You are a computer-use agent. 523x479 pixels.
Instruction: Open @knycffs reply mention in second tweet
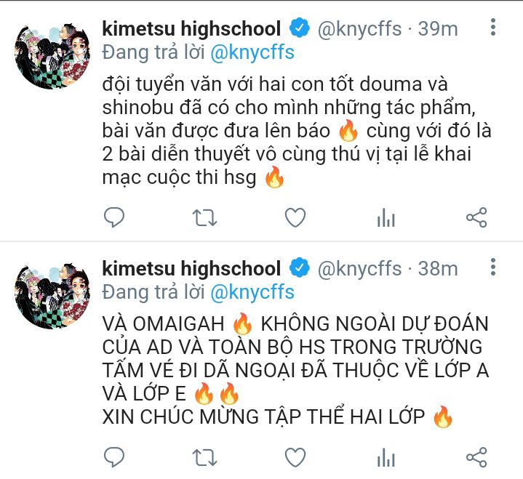[x=252, y=292]
